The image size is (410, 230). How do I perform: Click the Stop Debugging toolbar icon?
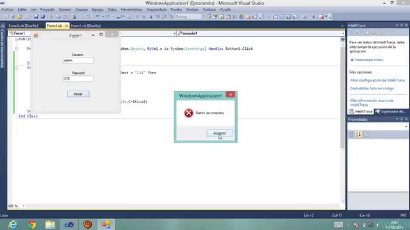(x=151, y=17)
